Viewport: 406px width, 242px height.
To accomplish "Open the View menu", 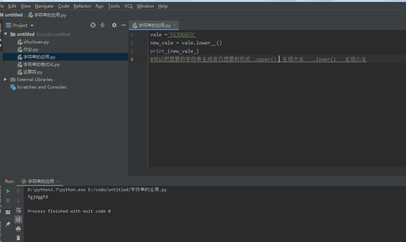I will tap(26, 6).
